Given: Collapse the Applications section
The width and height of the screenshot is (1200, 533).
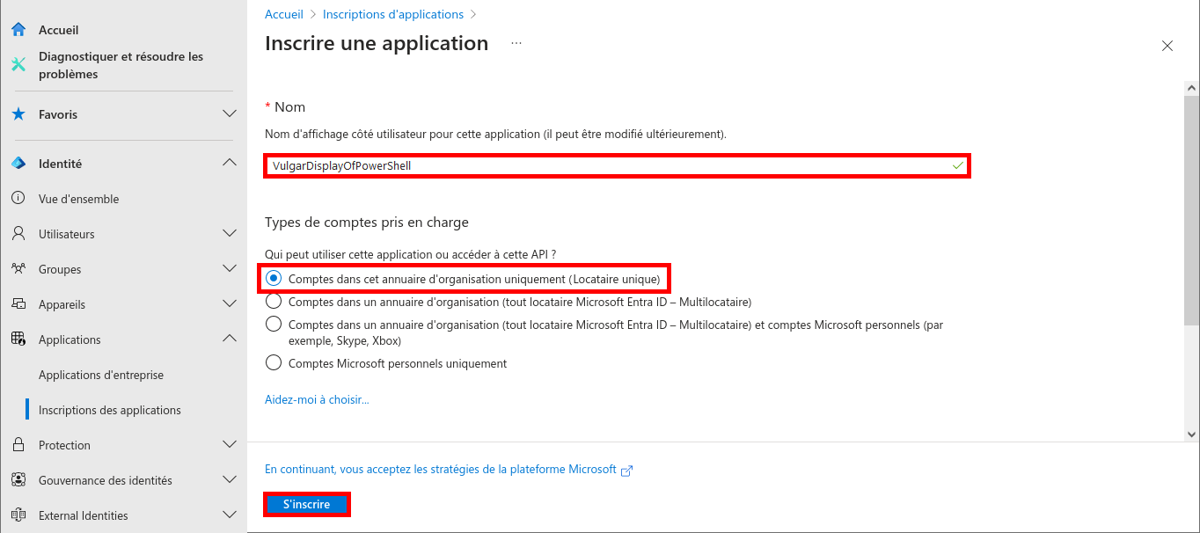Looking at the screenshot, I should [229, 338].
